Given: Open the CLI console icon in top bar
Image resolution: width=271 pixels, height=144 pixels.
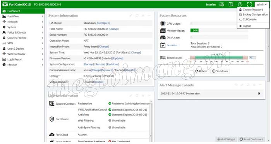Looking at the screenshot, I should click(x=231, y=5).
